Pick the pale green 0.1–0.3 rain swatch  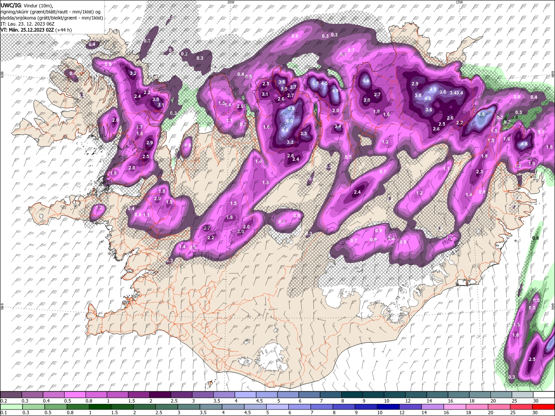click(x=11, y=406)
